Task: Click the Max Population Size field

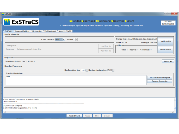Action: click(x=83, y=70)
